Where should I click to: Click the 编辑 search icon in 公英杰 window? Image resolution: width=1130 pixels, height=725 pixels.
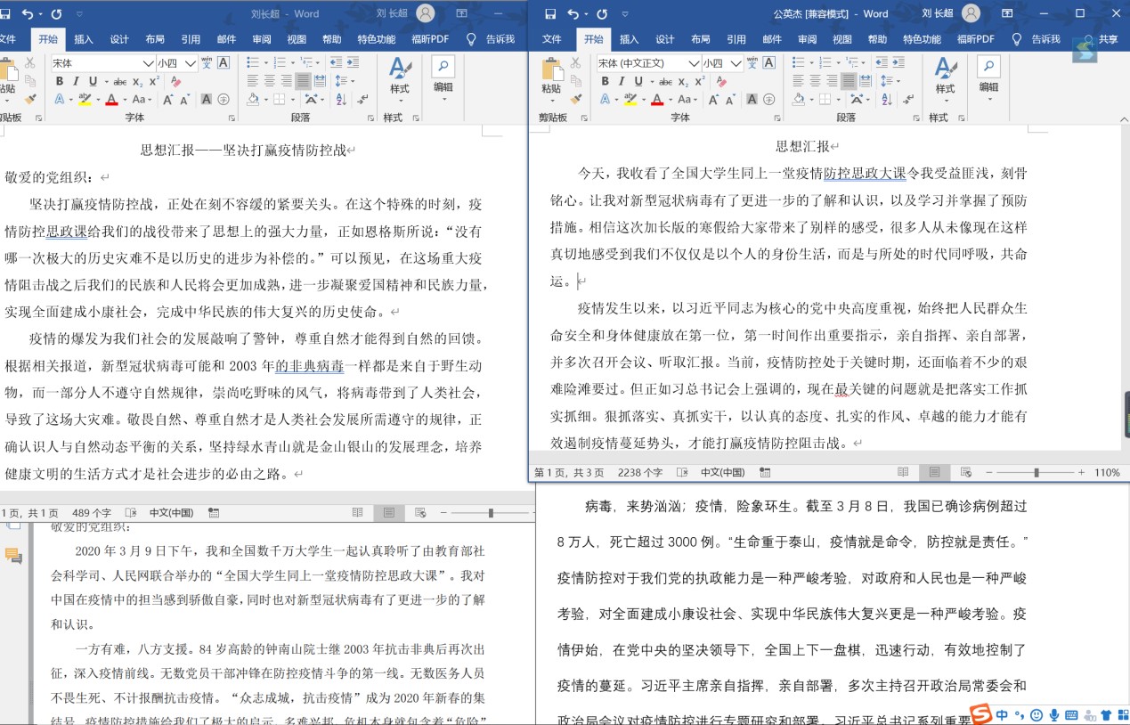(x=988, y=67)
